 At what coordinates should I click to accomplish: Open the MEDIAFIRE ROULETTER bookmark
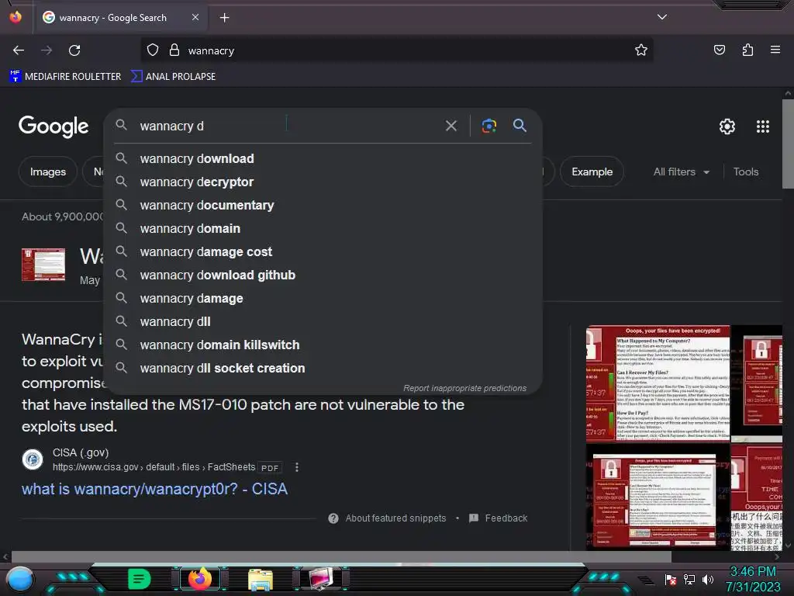pyautogui.click(x=65, y=77)
